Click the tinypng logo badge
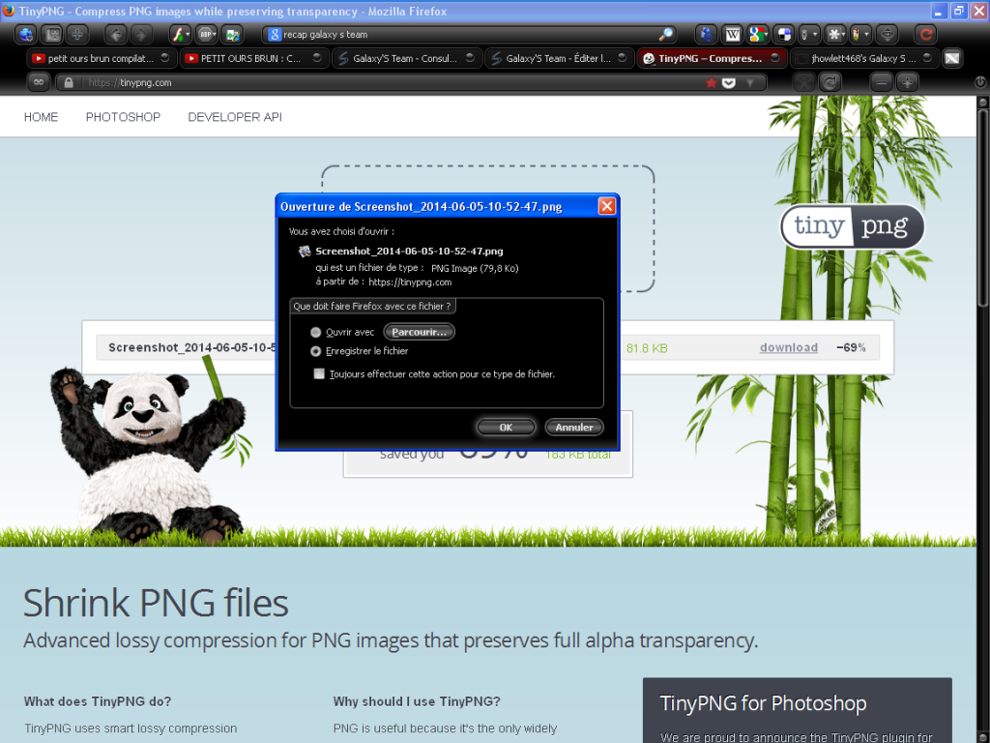The width and height of the screenshot is (990, 743). coord(853,226)
